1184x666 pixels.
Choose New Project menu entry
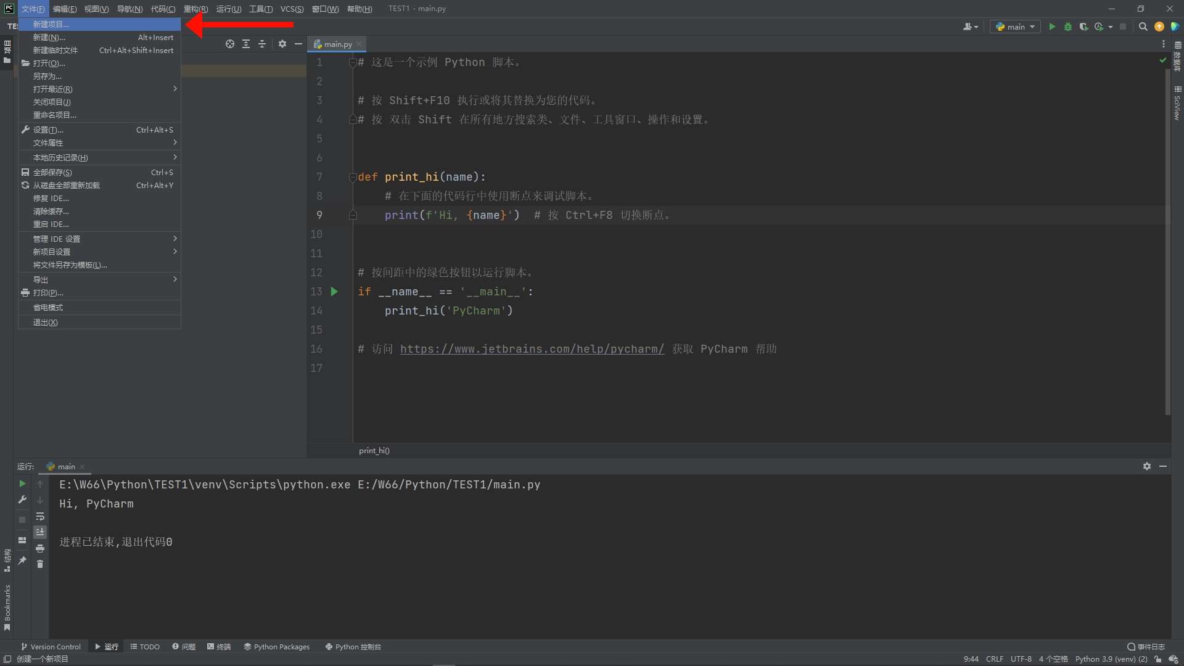coord(99,24)
